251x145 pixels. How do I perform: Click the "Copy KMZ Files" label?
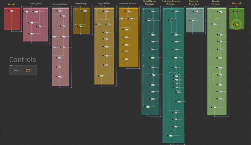pyautogui.click(x=104, y=4)
